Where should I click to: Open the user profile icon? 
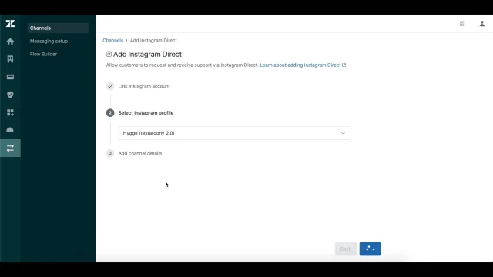(x=481, y=24)
